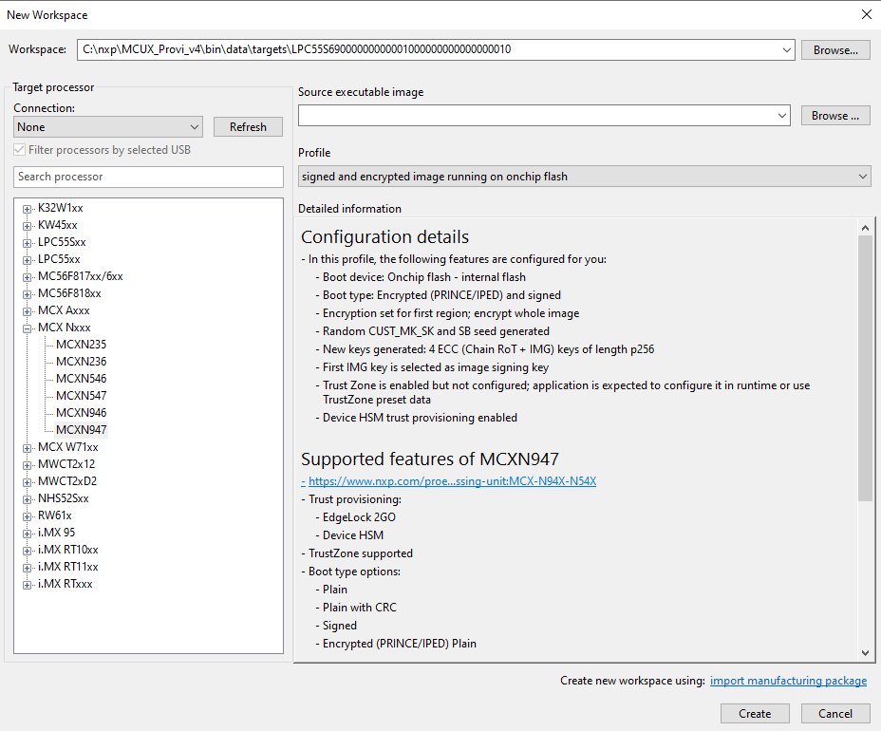
Task: Open the NXP MCX-N94X product link
Action: [452, 481]
